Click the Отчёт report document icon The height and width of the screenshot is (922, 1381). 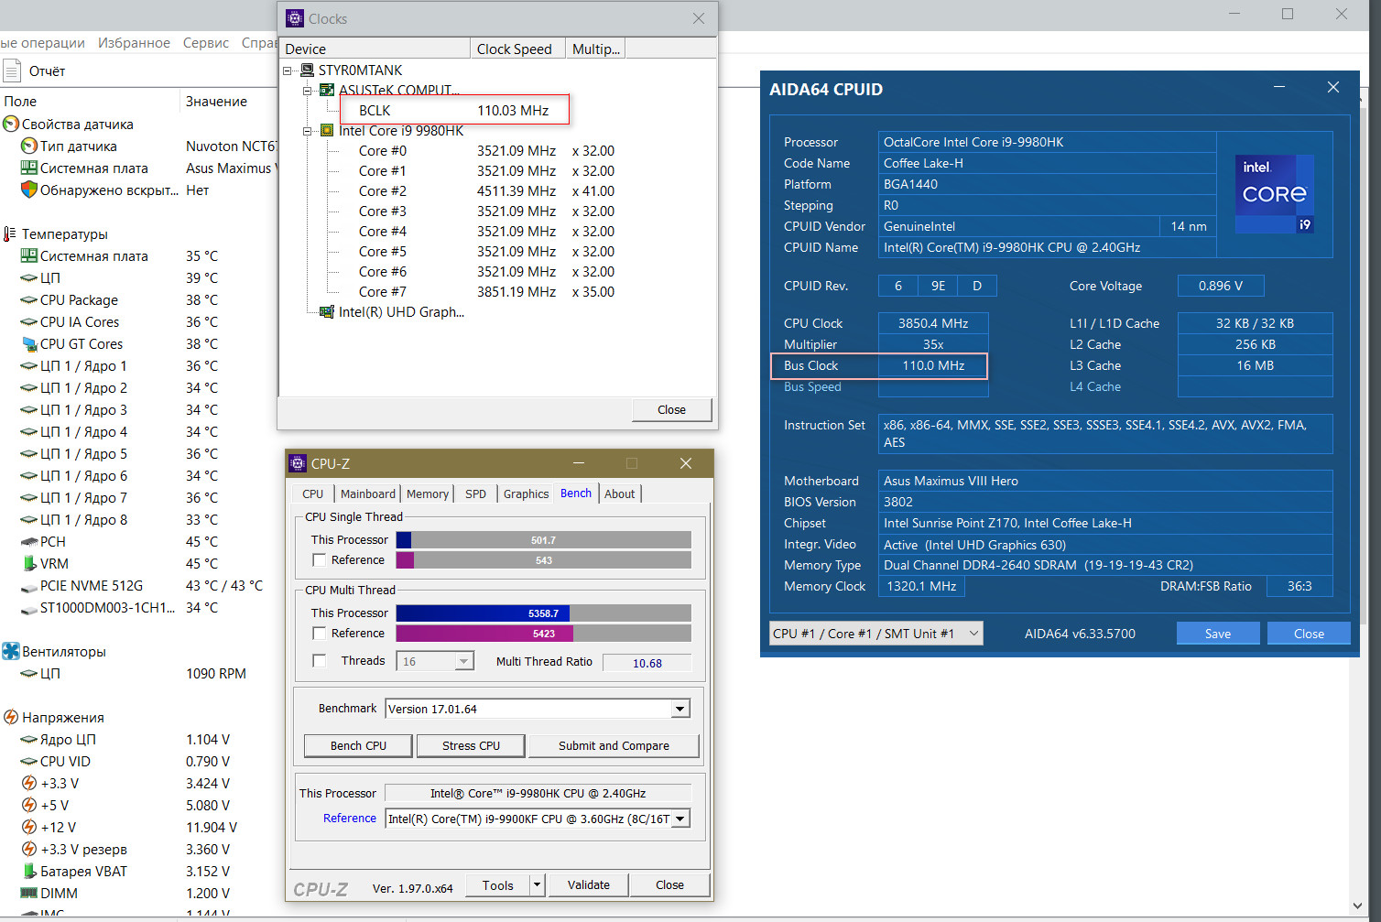12,71
